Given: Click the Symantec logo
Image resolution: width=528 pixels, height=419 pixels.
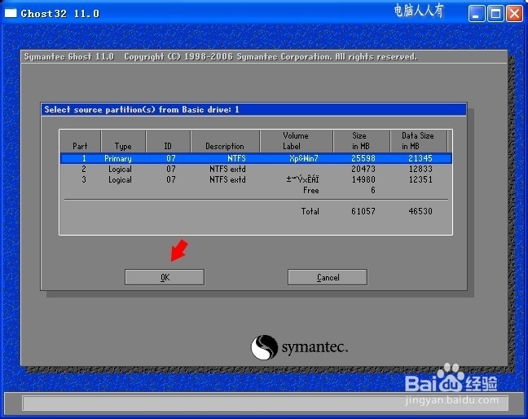Looking at the screenshot, I should (299, 347).
